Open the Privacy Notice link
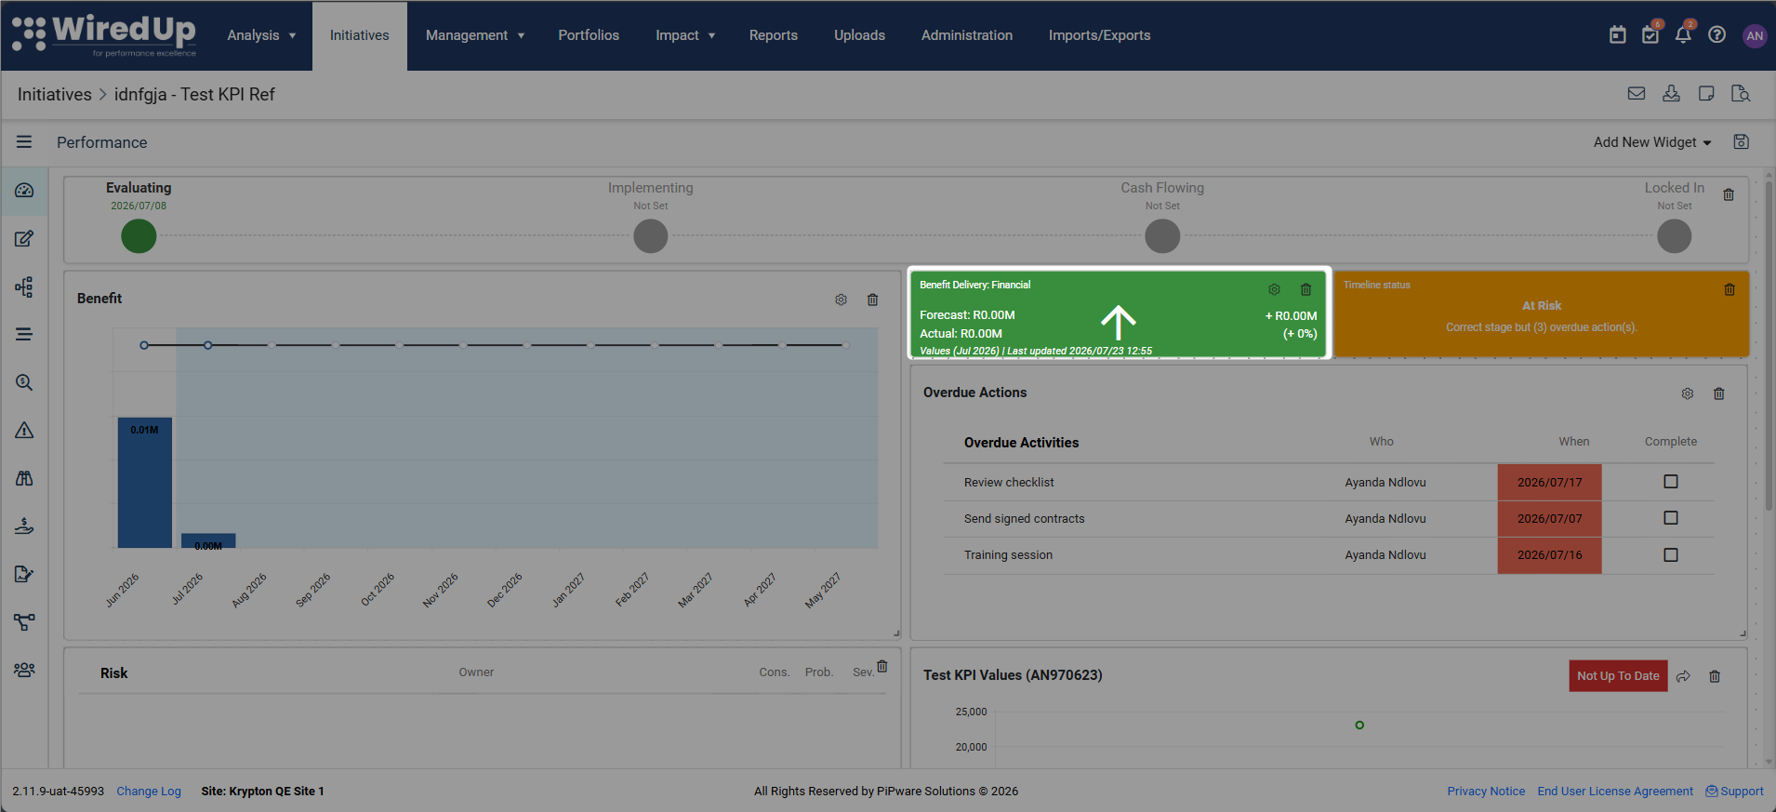Image resolution: width=1776 pixels, height=812 pixels. point(1486,792)
